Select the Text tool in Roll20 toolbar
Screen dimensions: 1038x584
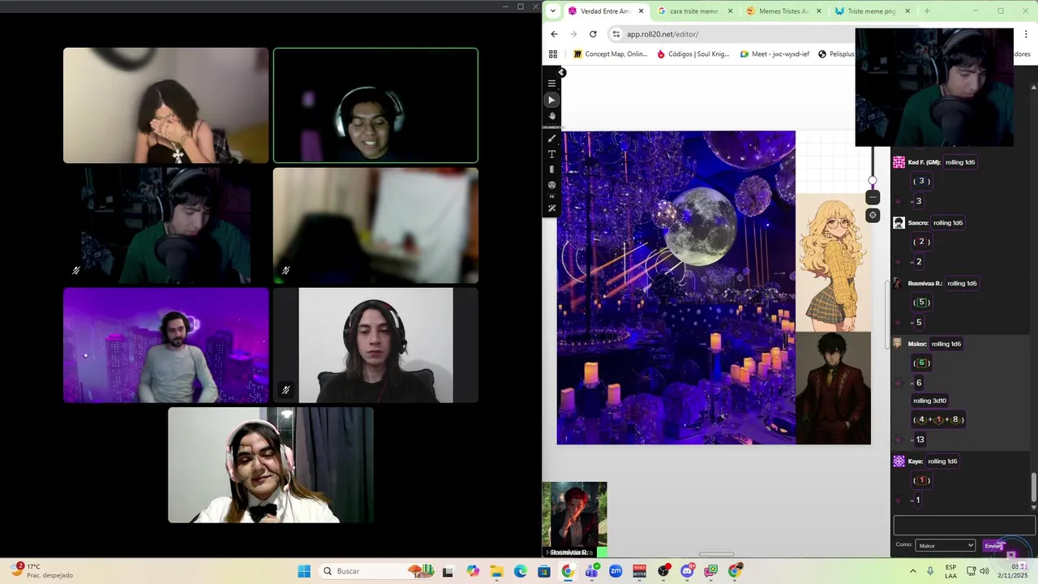tap(552, 154)
